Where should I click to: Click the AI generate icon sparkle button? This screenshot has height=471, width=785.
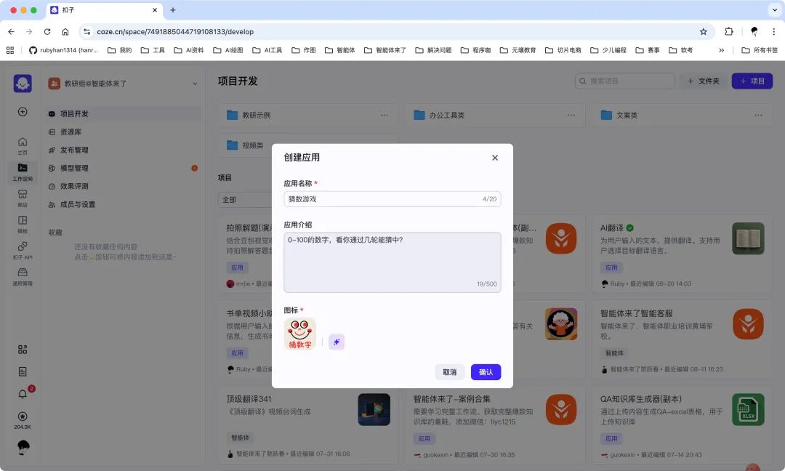click(x=337, y=342)
